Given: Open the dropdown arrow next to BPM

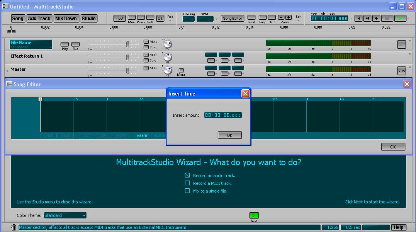Looking at the screenshot, I should pos(216,19).
